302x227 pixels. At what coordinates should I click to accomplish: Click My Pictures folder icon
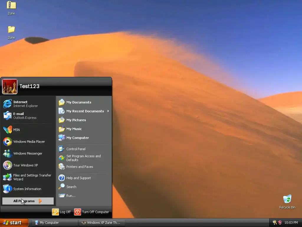[62, 120]
